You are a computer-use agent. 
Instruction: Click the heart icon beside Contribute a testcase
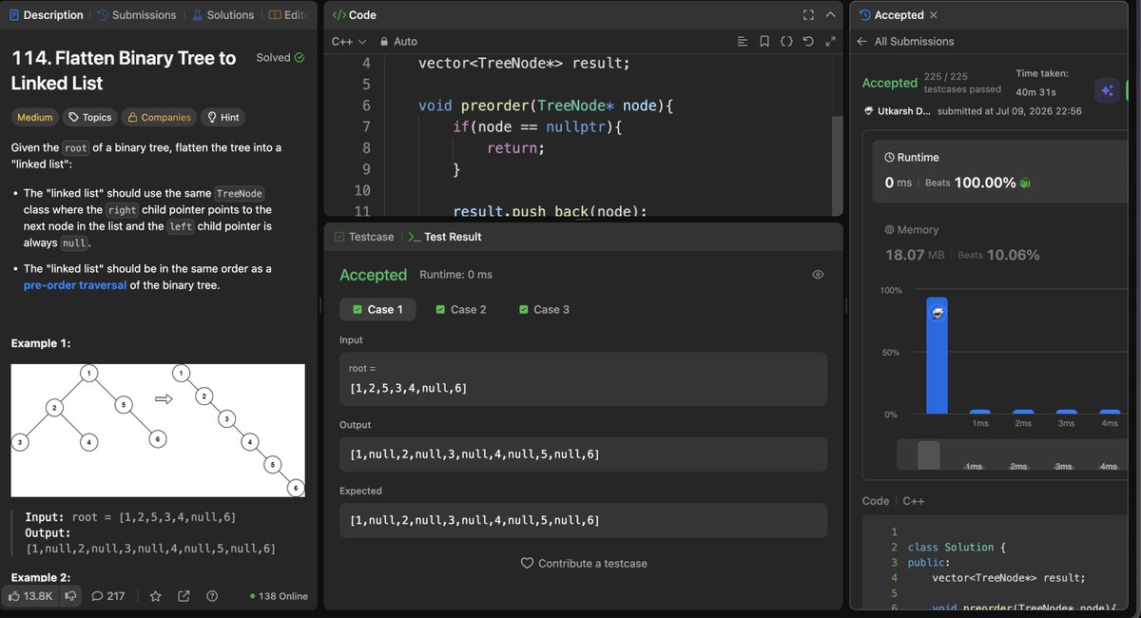(x=527, y=563)
